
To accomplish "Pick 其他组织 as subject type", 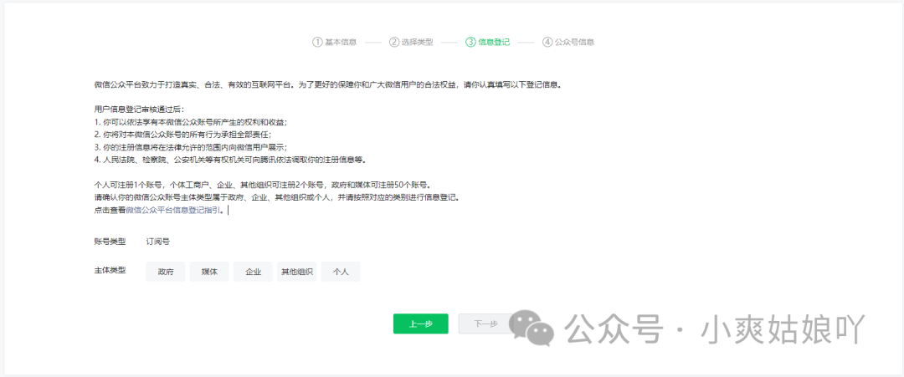I will 297,272.
